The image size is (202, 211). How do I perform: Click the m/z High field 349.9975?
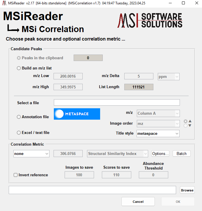(x=68, y=87)
